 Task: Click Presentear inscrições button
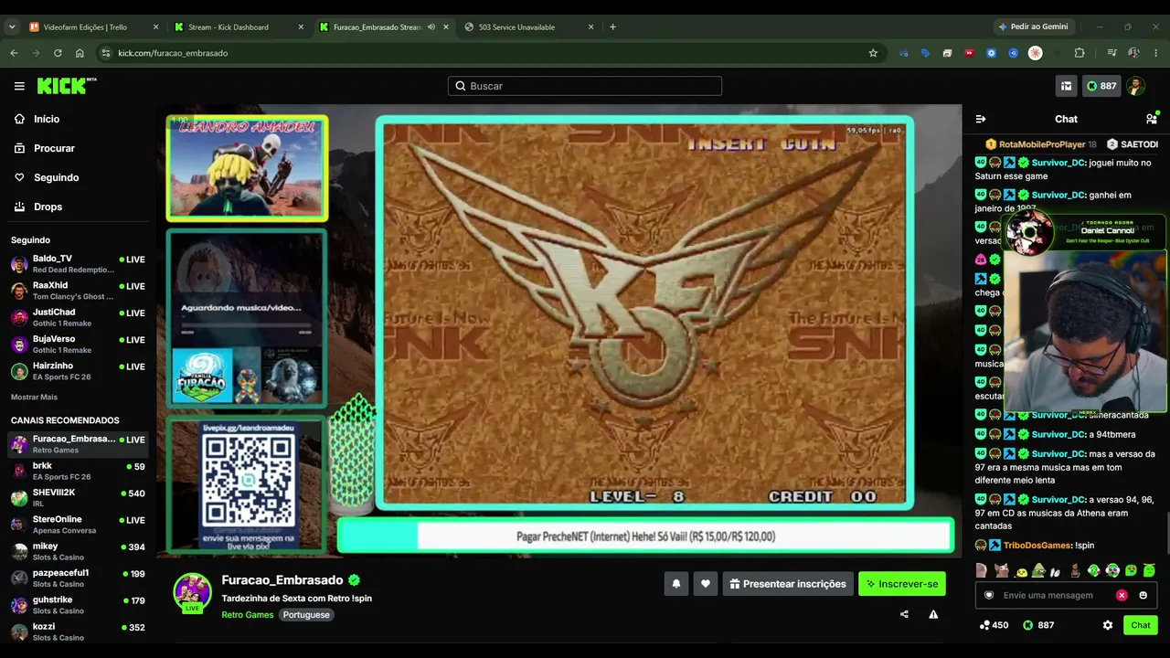coord(788,584)
